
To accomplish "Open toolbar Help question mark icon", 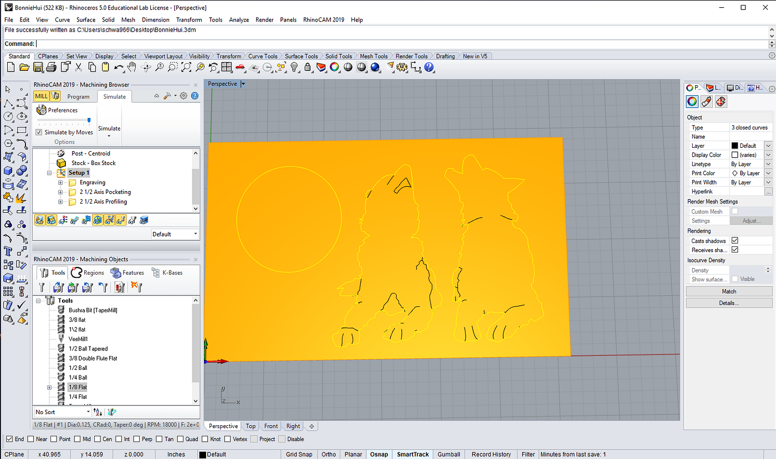I will [x=429, y=67].
